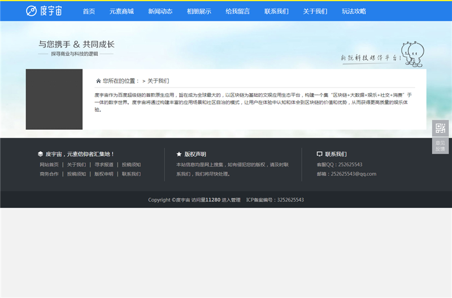This screenshot has height=298, width=452.
Task: Click the chat icon beside footer 联系我们
Action: [x=320, y=154]
